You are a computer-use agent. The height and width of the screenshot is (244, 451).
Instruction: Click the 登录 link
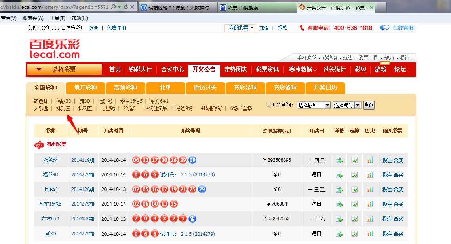93,28
